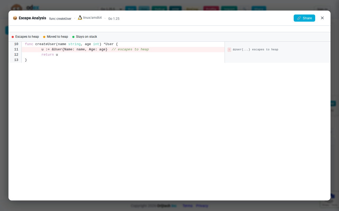339x211 pixels.
Task: Select the func createUser label in the header
Action: pos(60,18)
